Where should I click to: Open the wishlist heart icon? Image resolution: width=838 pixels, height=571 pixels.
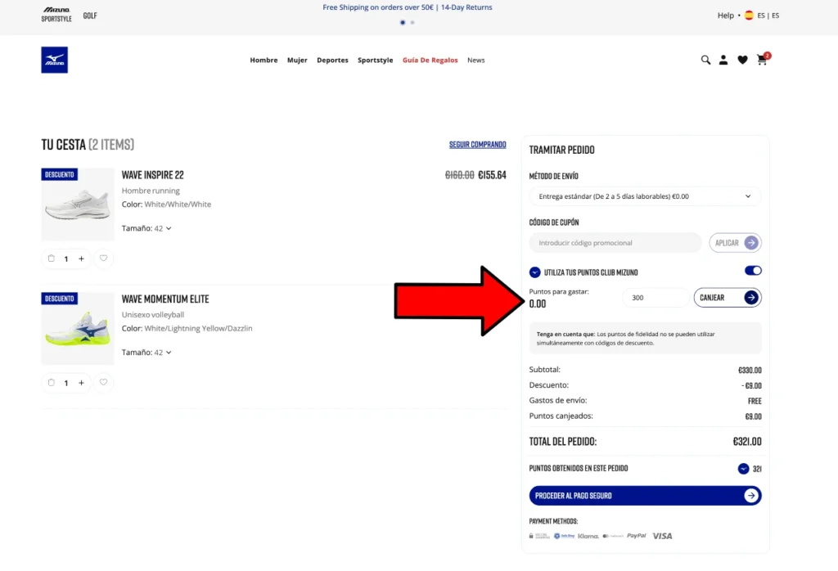click(742, 60)
